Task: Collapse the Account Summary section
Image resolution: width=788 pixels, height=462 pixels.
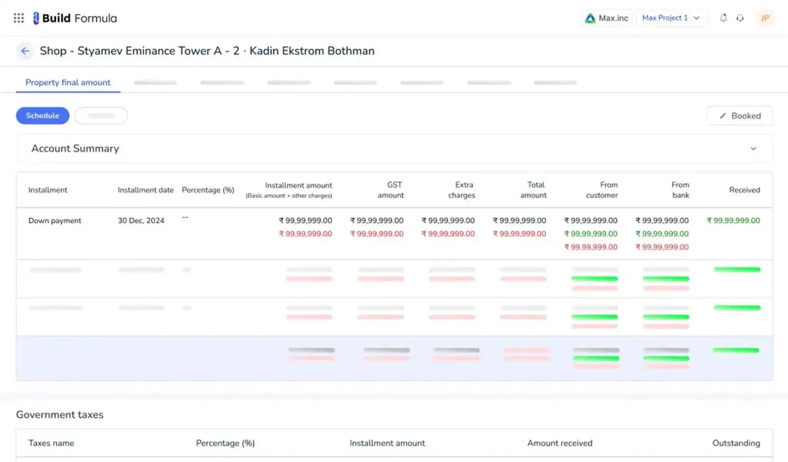Action: click(x=753, y=149)
